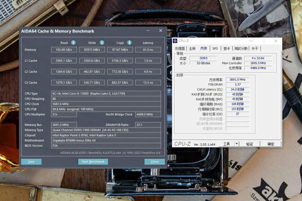302x201 pixels.
Task: Click the CPU-Z 北桥频率 value 4489.0 MHz
Action: 258,68
